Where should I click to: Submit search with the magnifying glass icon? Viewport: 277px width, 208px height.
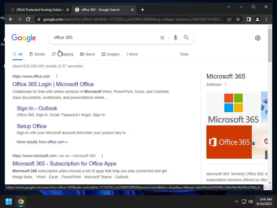tap(186, 37)
